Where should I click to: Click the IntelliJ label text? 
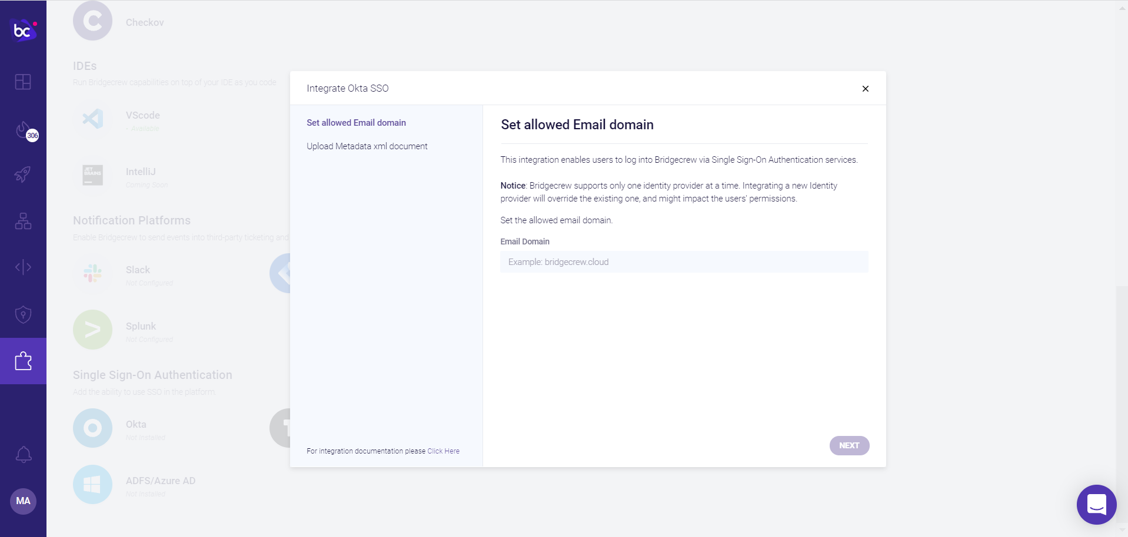click(140, 172)
